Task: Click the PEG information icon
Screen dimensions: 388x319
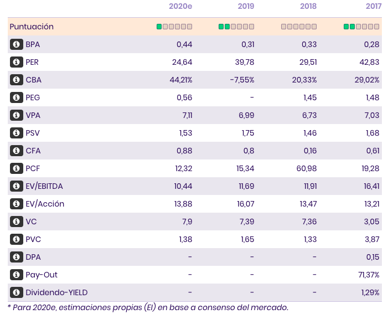Action: click(17, 97)
